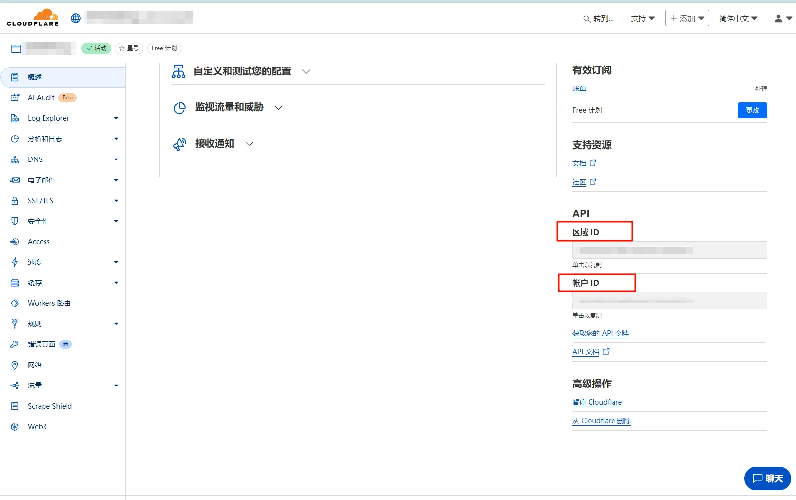The height and width of the screenshot is (500, 796).
Task: Click 从 Cloudflare 删除 link
Action: coord(601,421)
